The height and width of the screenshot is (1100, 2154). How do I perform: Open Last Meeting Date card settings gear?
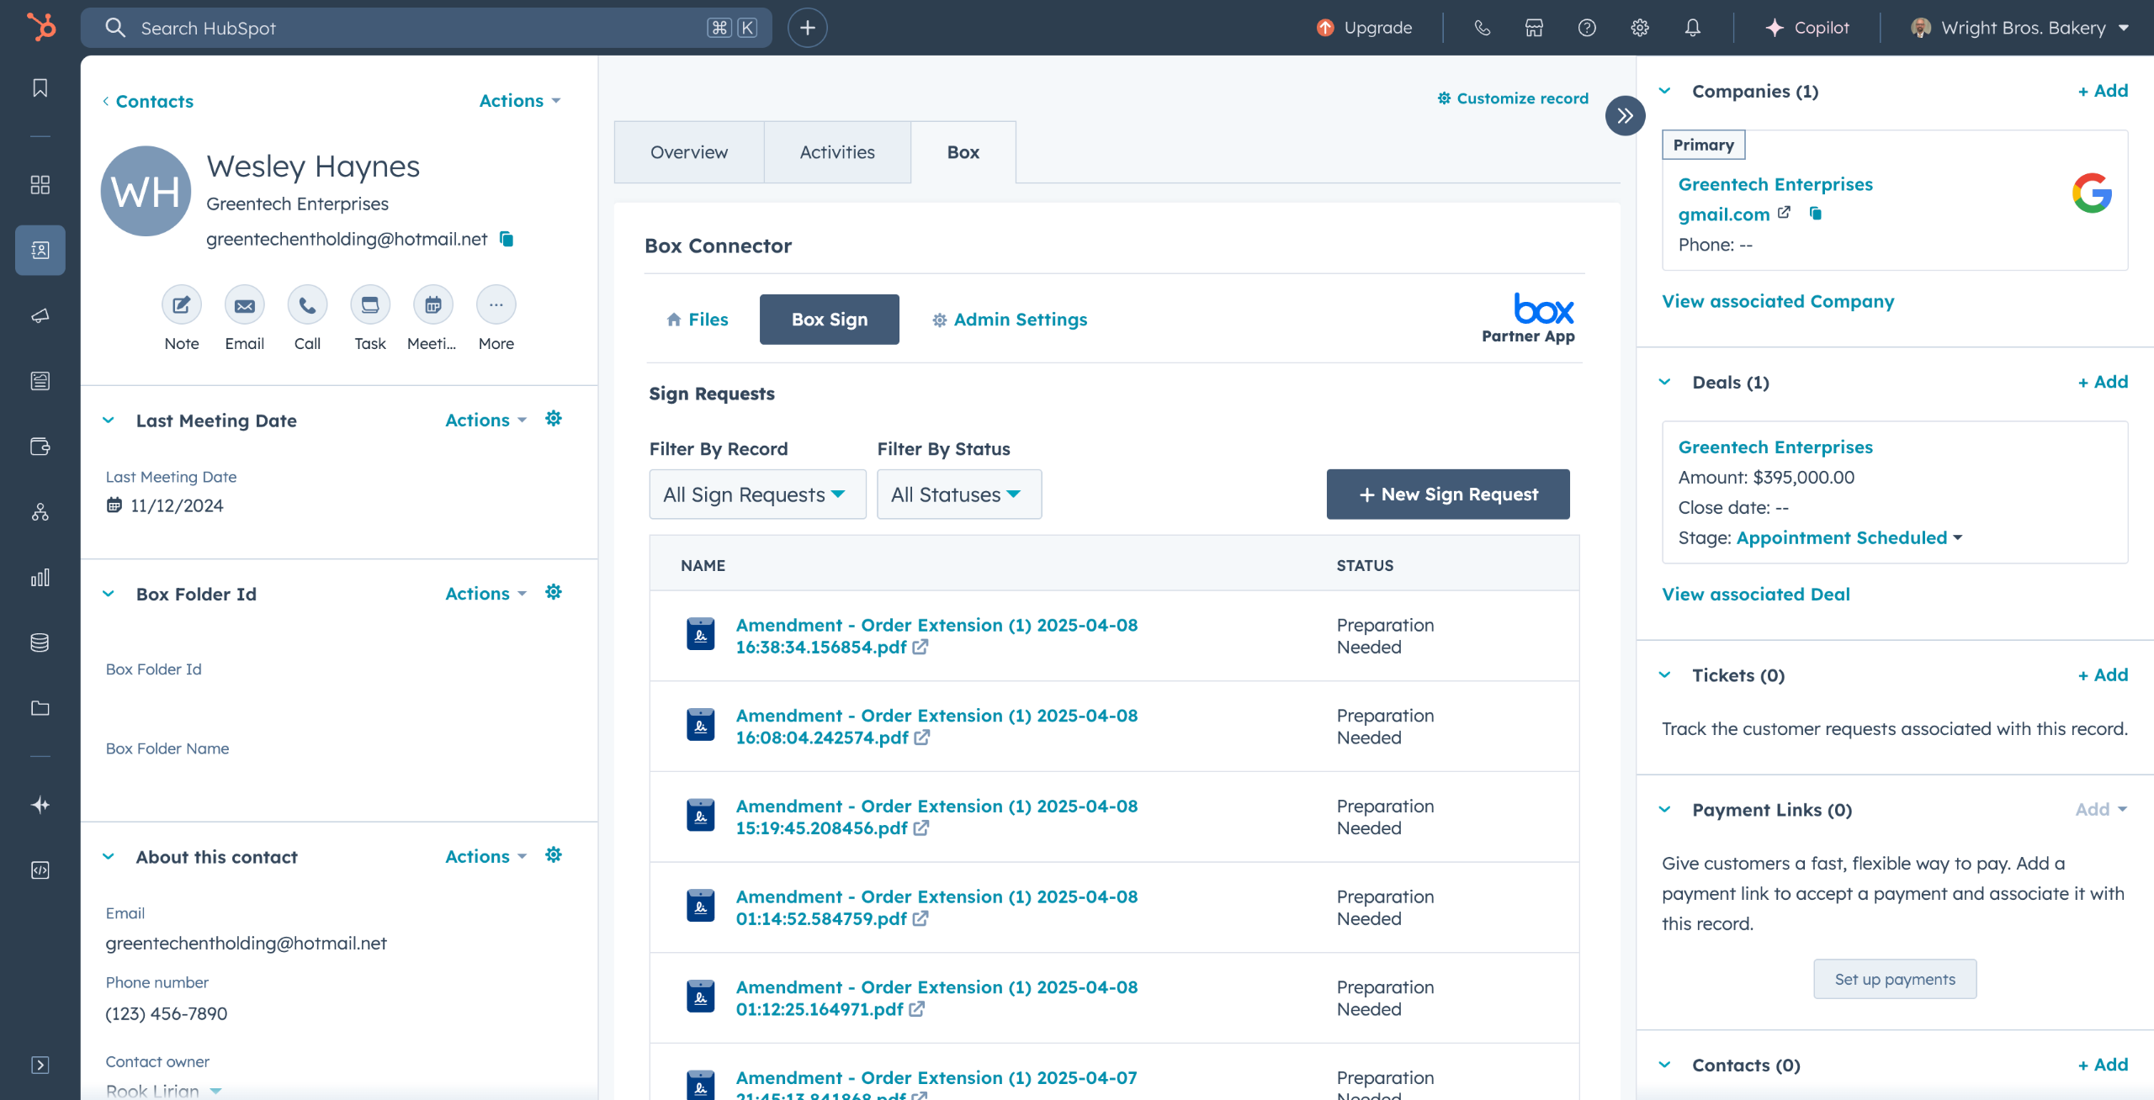point(554,419)
